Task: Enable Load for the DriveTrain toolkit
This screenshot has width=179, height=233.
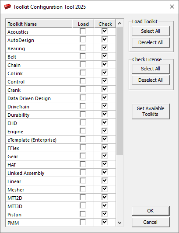Action: click(x=83, y=106)
